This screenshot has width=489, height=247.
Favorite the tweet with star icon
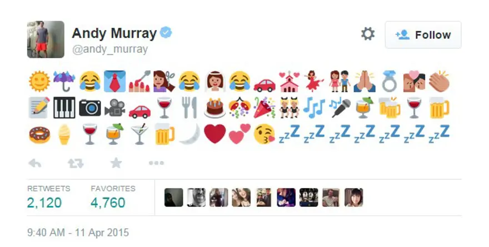(116, 163)
